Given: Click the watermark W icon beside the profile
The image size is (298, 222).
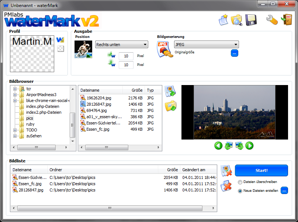Looking at the screenshot, I should click(60, 40).
